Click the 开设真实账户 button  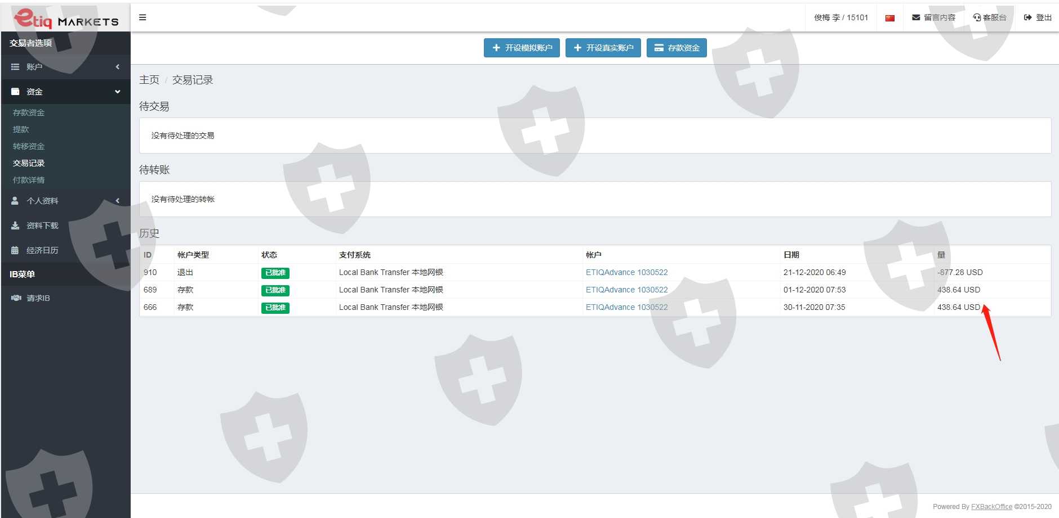pyautogui.click(x=603, y=48)
